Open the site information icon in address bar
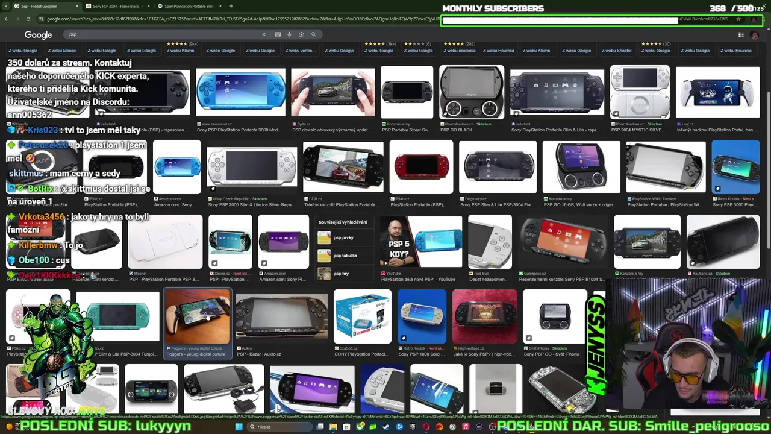771x434 pixels. coord(41,19)
